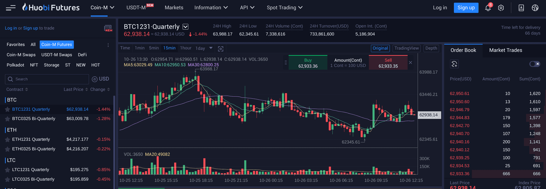Click the red Sell price button
The width and height of the screenshot is (546, 189).
coord(388,63)
